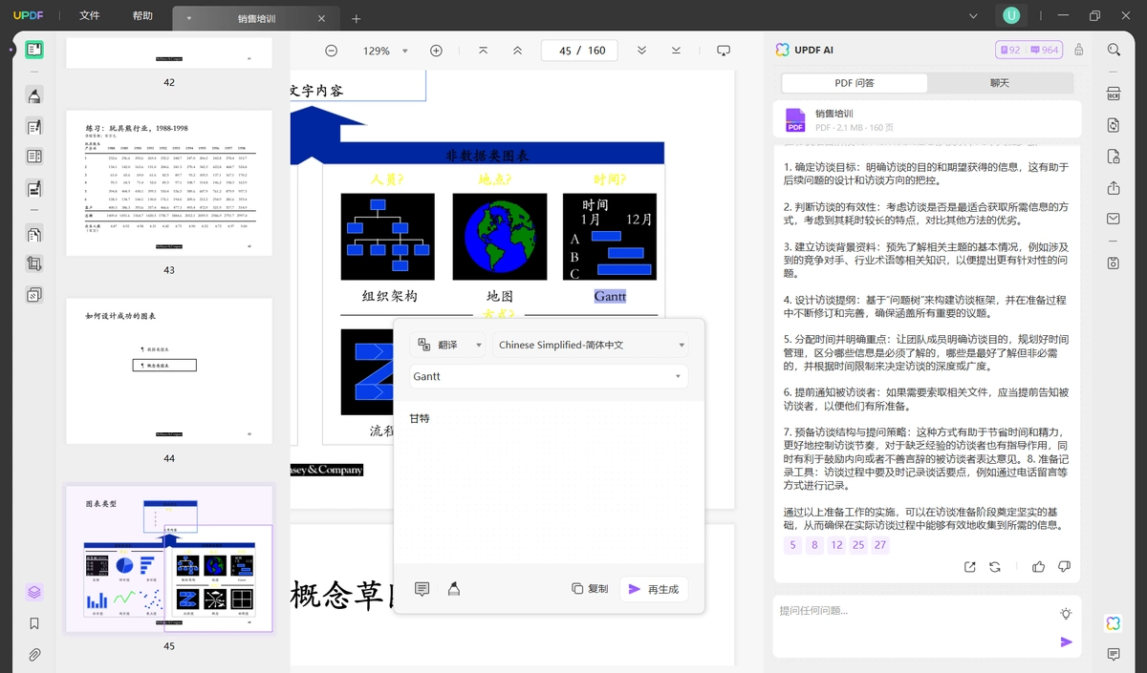
Task: Expand Chinese Simplified language dropdown
Action: 591,345
